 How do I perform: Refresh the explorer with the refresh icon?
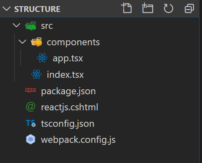[168, 9]
